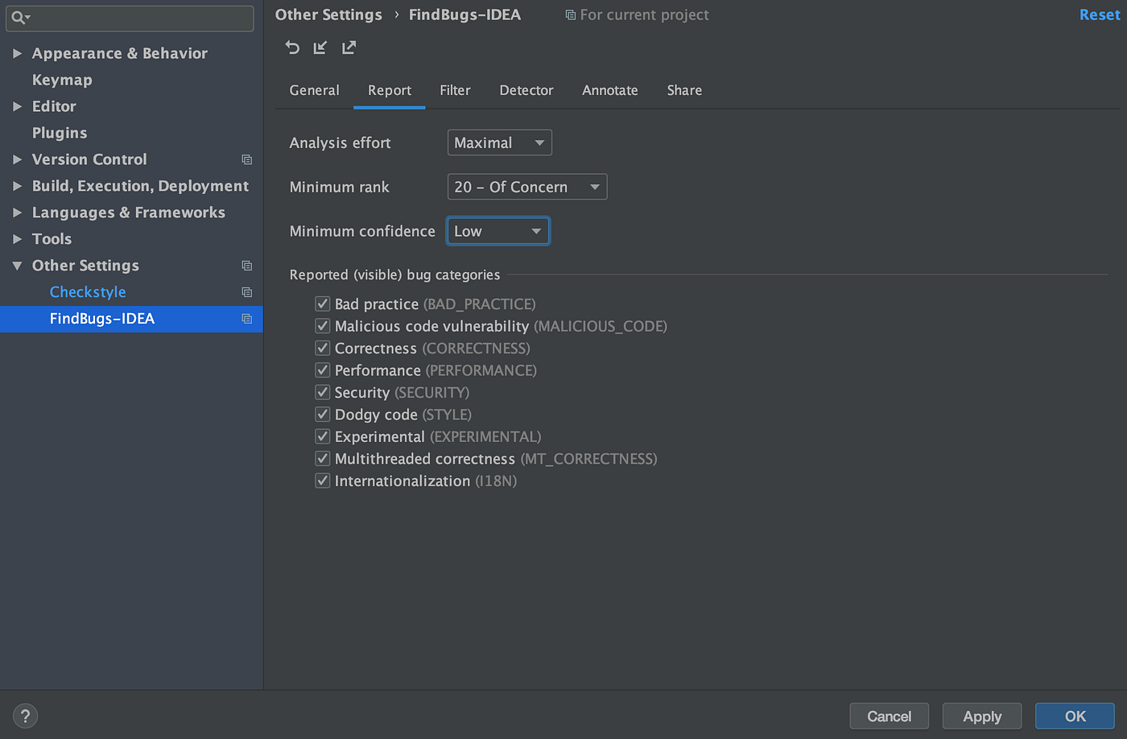The height and width of the screenshot is (739, 1127).
Task: Uncheck the Security bug category
Action: [322, 392]
